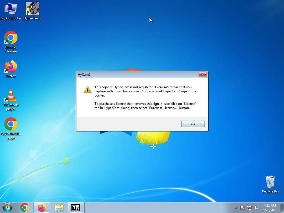Open the Windows Start menu orb
The width and height of the screenshot is (284, 213).
[x=7, y=207]
